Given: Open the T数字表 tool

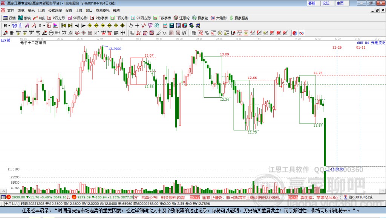Looking at the screenshot, I should [x=162, y=18].
